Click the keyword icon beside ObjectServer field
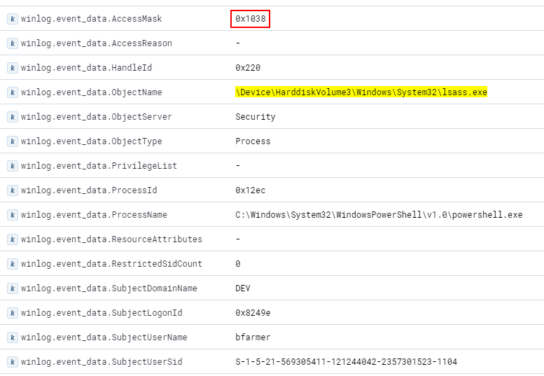This screenshot has width=544, height=376. tap(12, 117)
